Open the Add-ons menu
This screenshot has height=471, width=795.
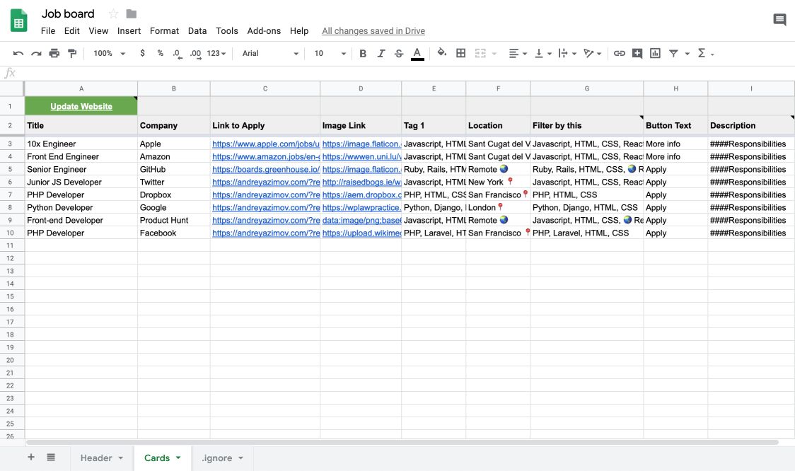(x=264, y=31)
